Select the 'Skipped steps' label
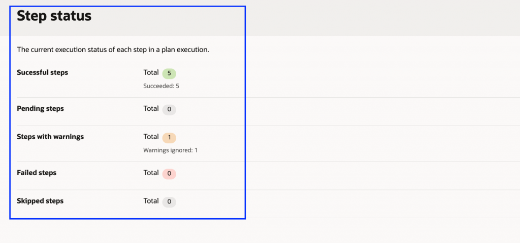Screen dimensions: 520x243 [40, 201]
